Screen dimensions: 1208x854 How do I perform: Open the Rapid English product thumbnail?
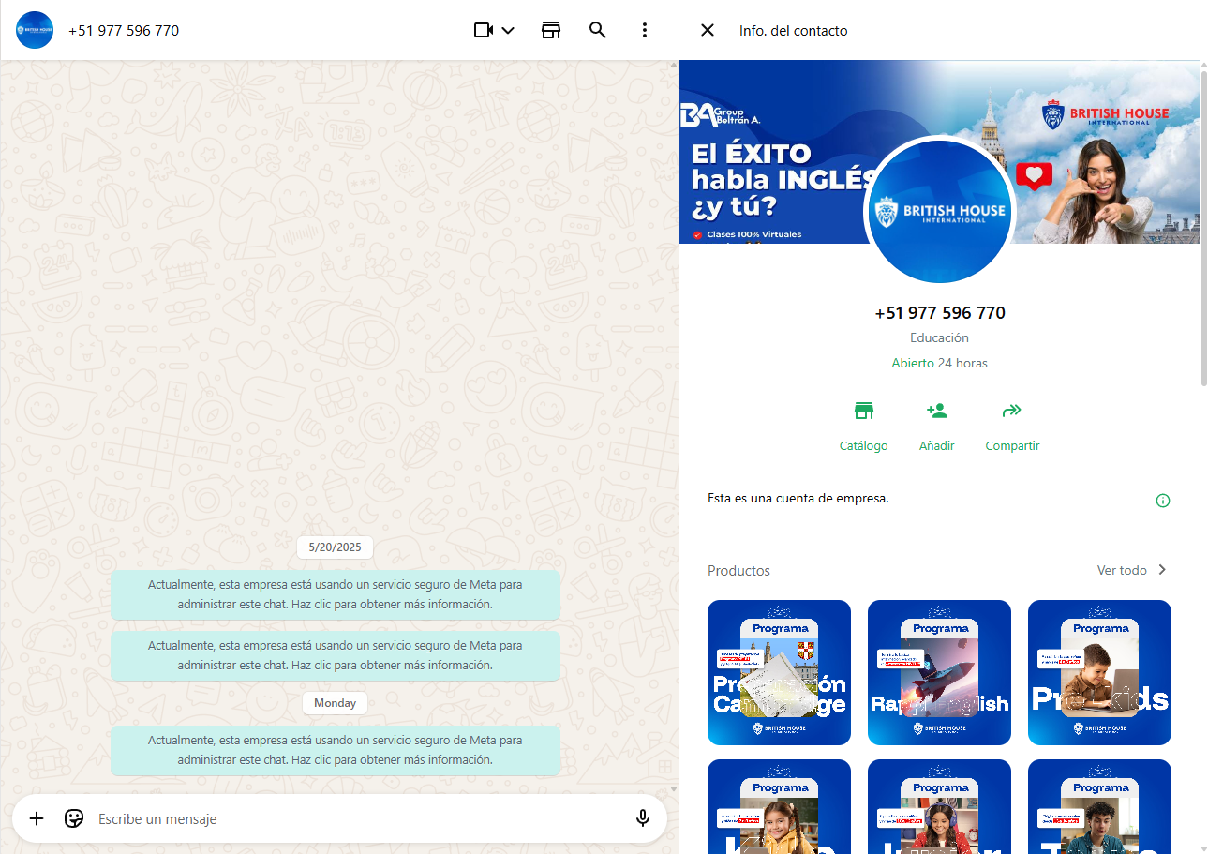tap(939, 672)
